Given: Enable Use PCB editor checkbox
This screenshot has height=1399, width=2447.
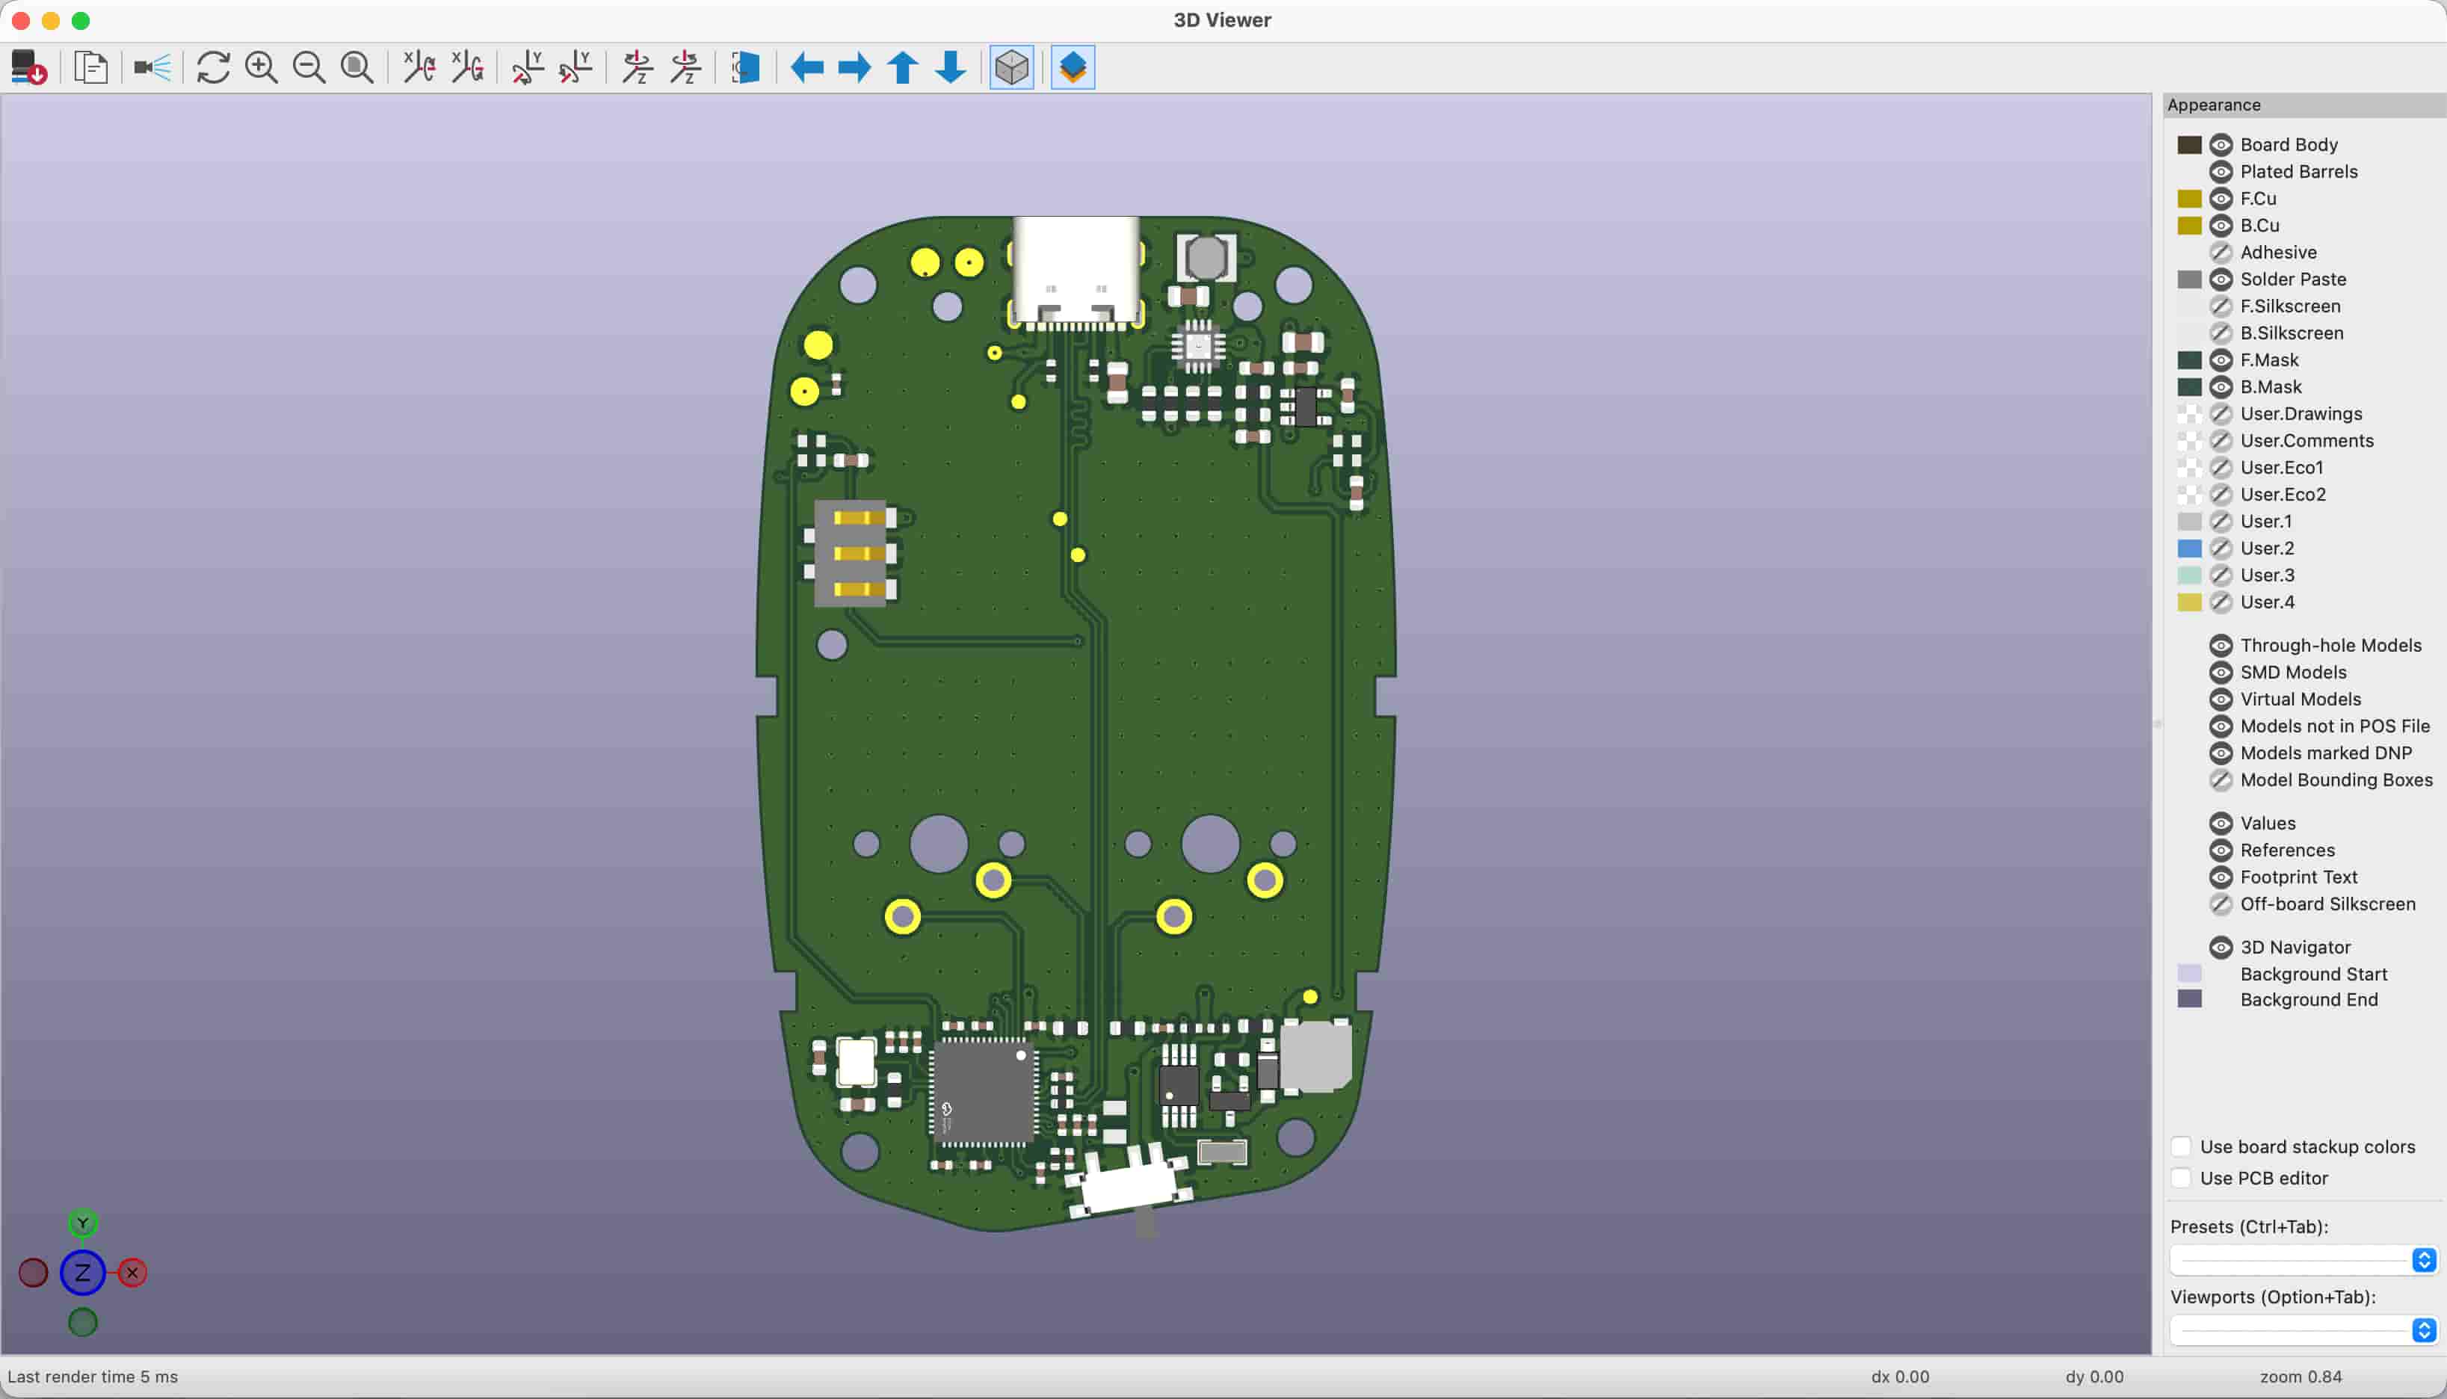Looking at the screenshot, I should [2181, 1178].
